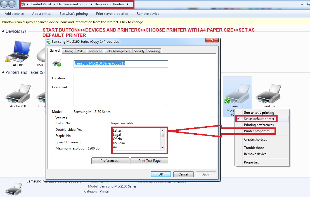Click the Print Test Page button
Image resolution: width=310 pixels, height=197 pixels.
pyautogui.click(x=149, y=161)
